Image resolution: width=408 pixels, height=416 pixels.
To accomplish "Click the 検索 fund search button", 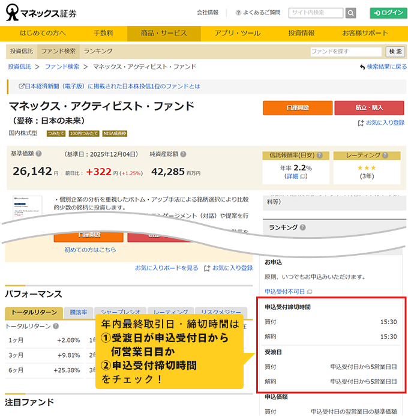I will click(x=395, y=52).
